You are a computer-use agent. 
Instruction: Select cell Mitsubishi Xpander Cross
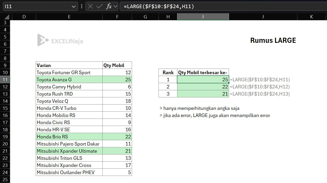coord(69,165)
